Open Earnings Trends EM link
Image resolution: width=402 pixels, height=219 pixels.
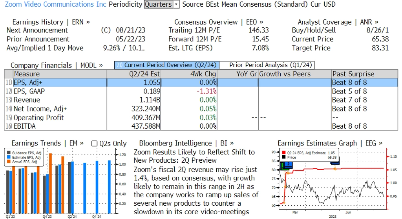[48, 143]
